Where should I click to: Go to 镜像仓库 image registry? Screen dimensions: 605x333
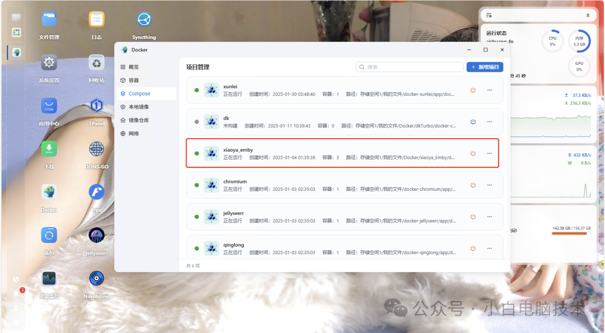click(x=147, y=120)
